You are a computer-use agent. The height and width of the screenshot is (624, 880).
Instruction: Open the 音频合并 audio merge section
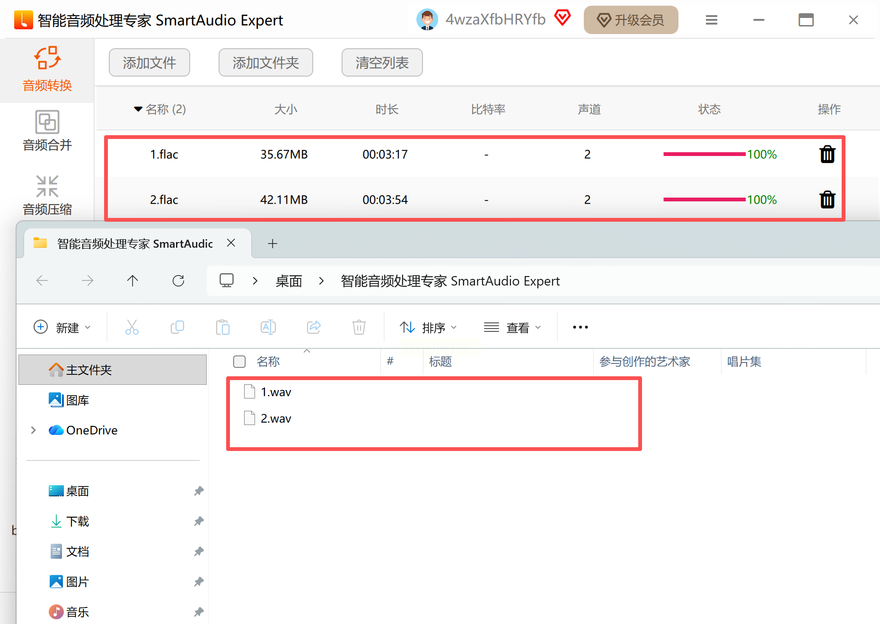point(47,131)
